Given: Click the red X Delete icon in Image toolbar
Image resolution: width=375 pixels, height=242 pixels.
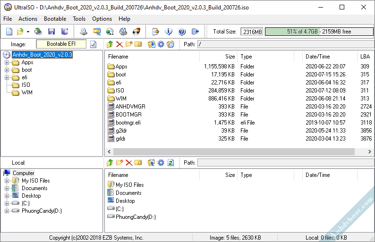Looking at the screenshot, I should (119, 44).
